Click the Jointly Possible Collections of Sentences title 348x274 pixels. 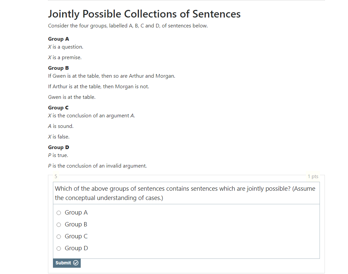coord(144,14)
